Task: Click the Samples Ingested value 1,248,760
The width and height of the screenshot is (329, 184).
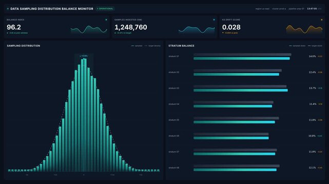Action: pos(131,27)
